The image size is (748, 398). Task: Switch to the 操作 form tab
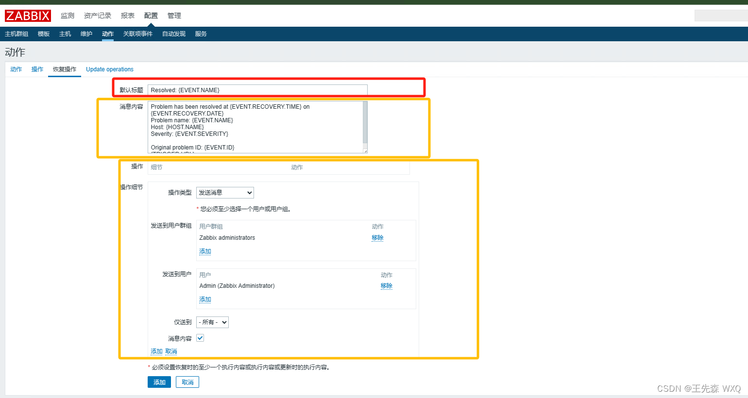[x=37, y=69]
